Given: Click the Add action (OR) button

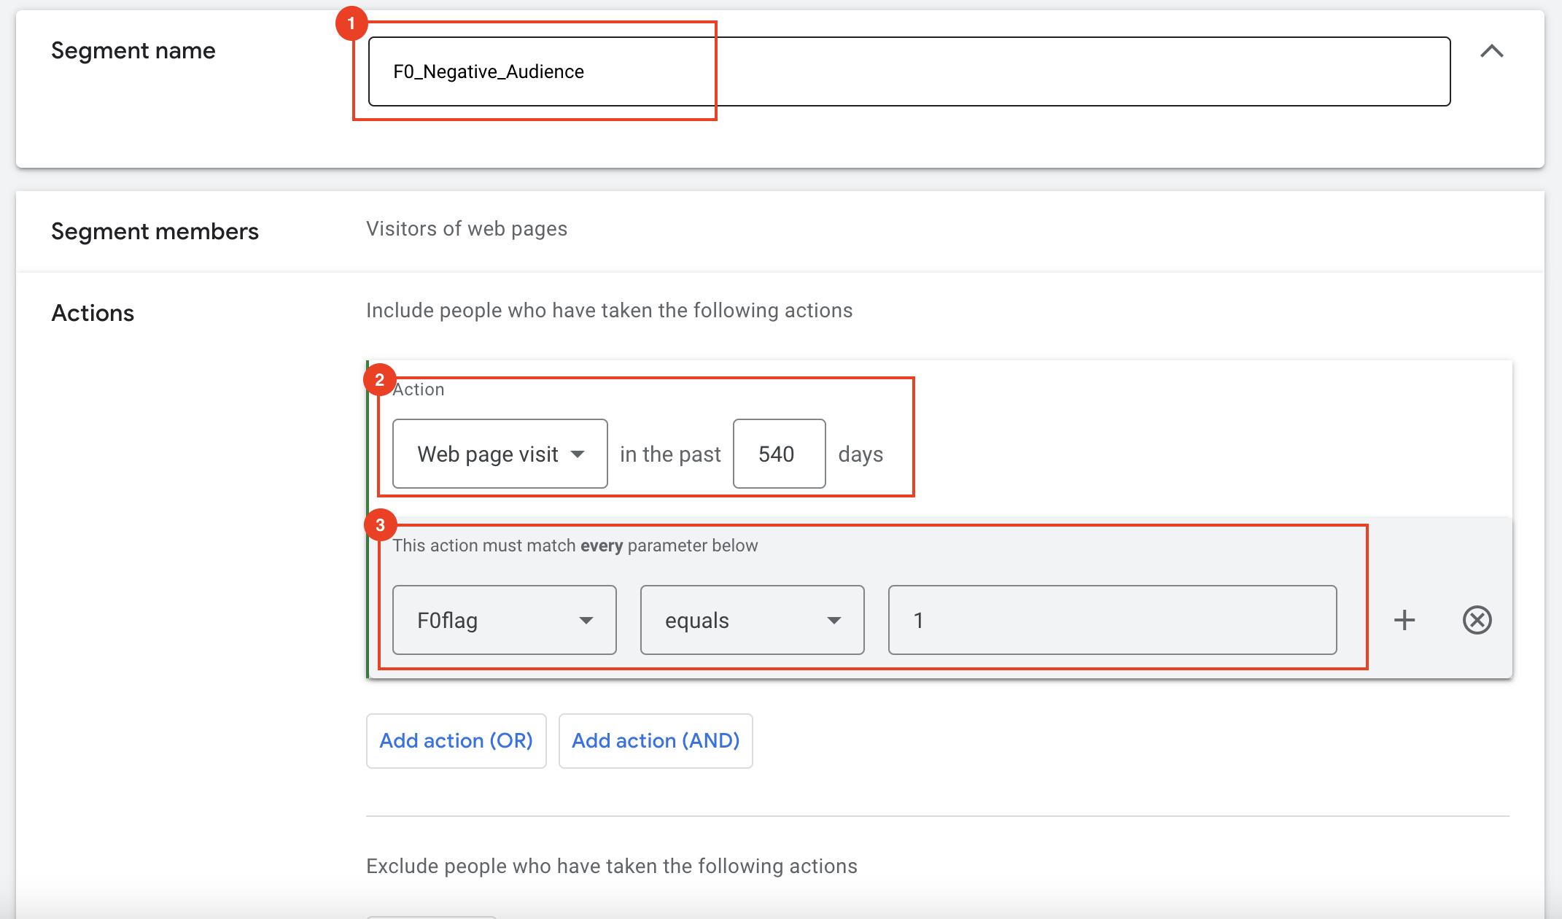Looking at the screenshot, I should tap(456, 740).
